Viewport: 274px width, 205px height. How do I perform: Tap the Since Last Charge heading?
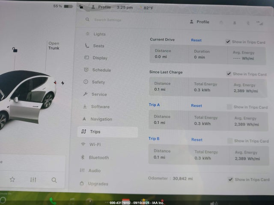pyautogui.click(x=166, y=72)
